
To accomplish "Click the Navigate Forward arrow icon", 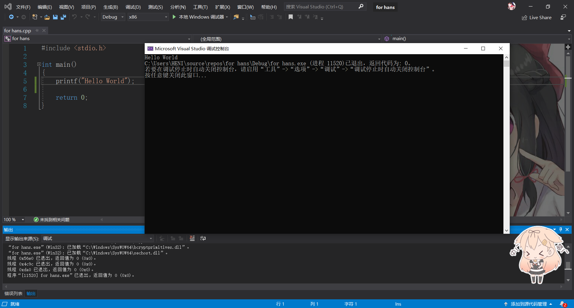I will click(24, 17).
